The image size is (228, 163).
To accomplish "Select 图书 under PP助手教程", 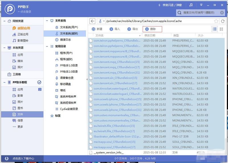I will point(18,108).
